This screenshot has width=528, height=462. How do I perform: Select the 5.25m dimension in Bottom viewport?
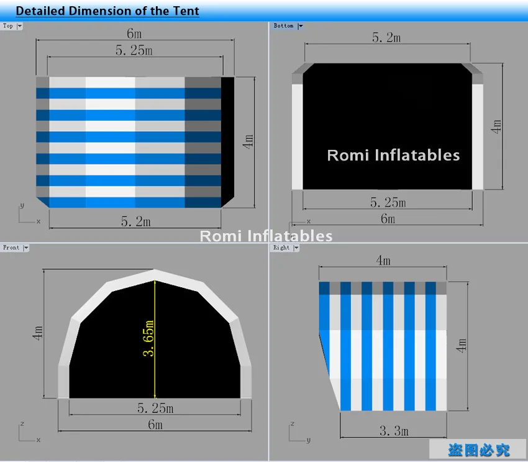(x=388, y=203)
